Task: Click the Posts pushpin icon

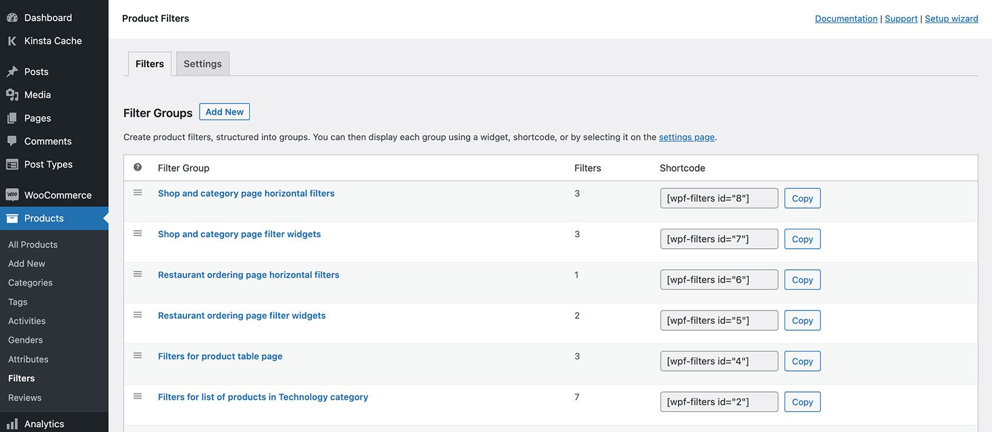Action: (x=12, y=71)
